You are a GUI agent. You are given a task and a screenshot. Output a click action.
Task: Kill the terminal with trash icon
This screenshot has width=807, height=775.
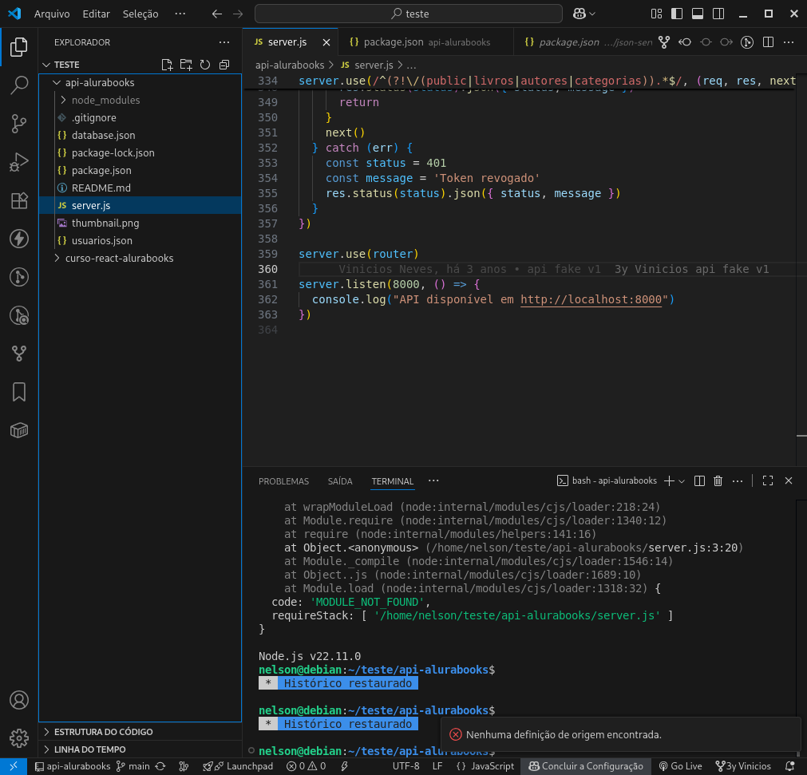coord(718,480)
